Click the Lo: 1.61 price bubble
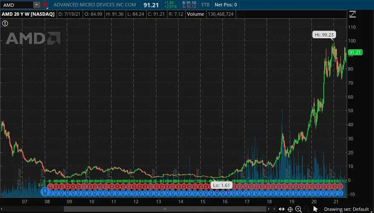The image size is (374, 213). tap(221, 185)
